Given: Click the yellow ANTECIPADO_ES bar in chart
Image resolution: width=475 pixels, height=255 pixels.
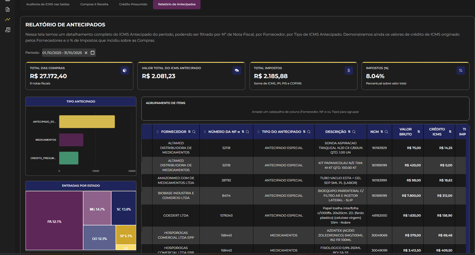Looking at the screenshot, I should click(x=87, y=122).
